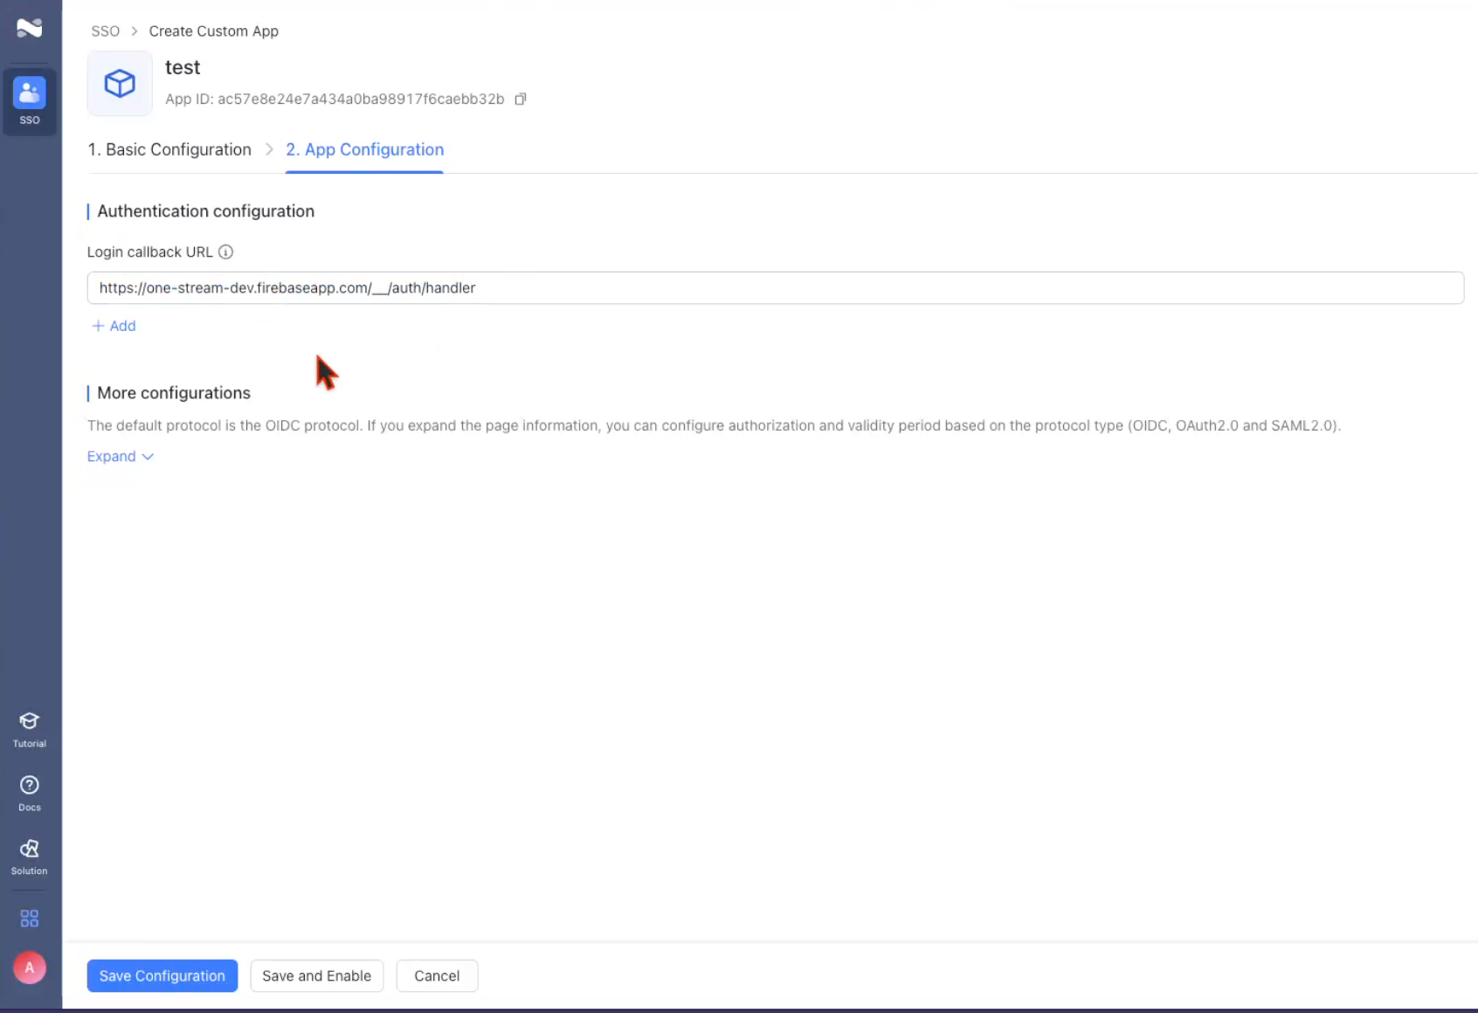1478x1013 pixels.
Task: Open the SSO section in the sidebar
Action: (x=30, y=101)
